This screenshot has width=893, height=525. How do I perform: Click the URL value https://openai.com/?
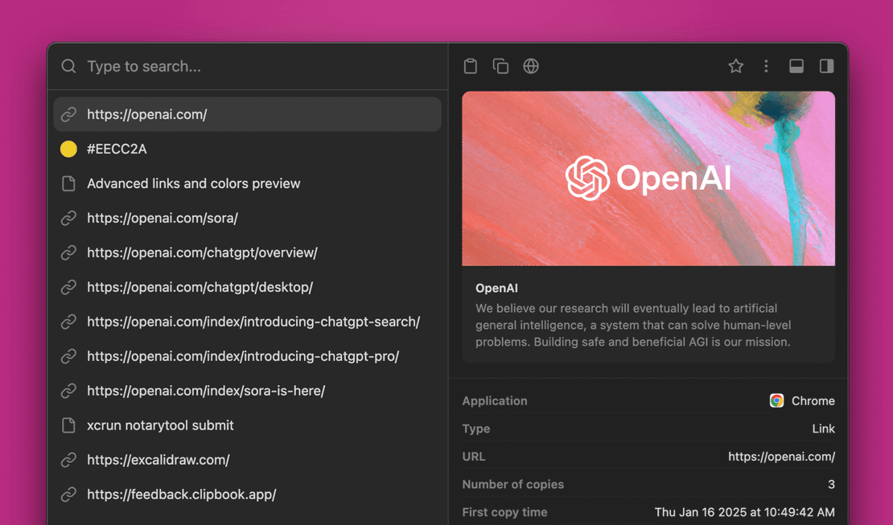tap(781, 457)
